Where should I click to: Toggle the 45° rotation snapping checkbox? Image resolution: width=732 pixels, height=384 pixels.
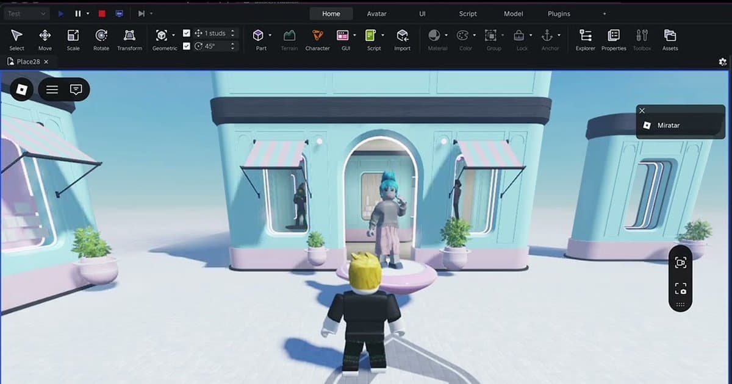pyautogui.click(x=187, y=46)
